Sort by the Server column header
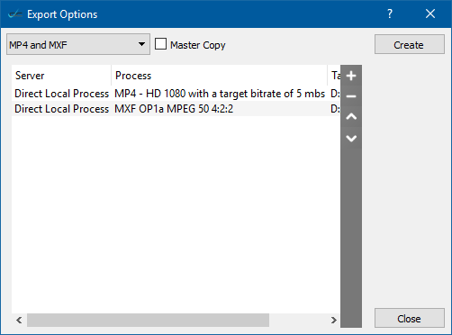 coord(61,76)
